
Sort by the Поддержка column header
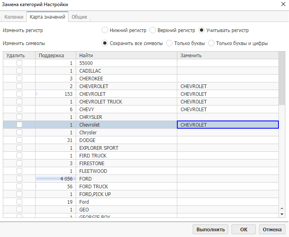(55, 56)
